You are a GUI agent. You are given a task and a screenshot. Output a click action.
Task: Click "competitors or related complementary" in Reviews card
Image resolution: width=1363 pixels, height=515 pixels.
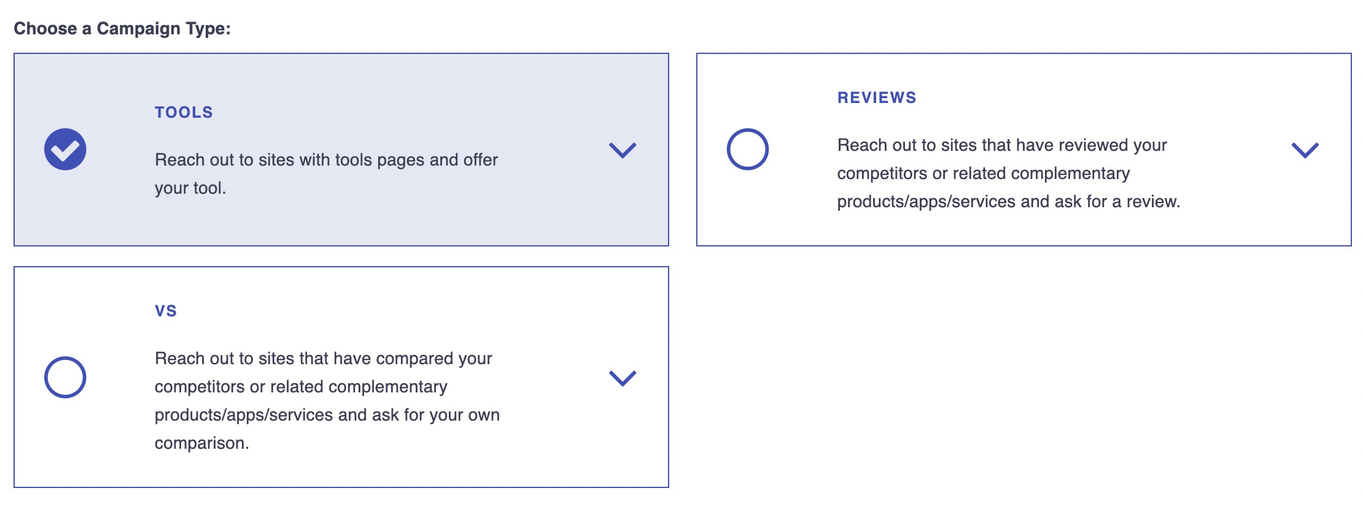pos(984,173)
